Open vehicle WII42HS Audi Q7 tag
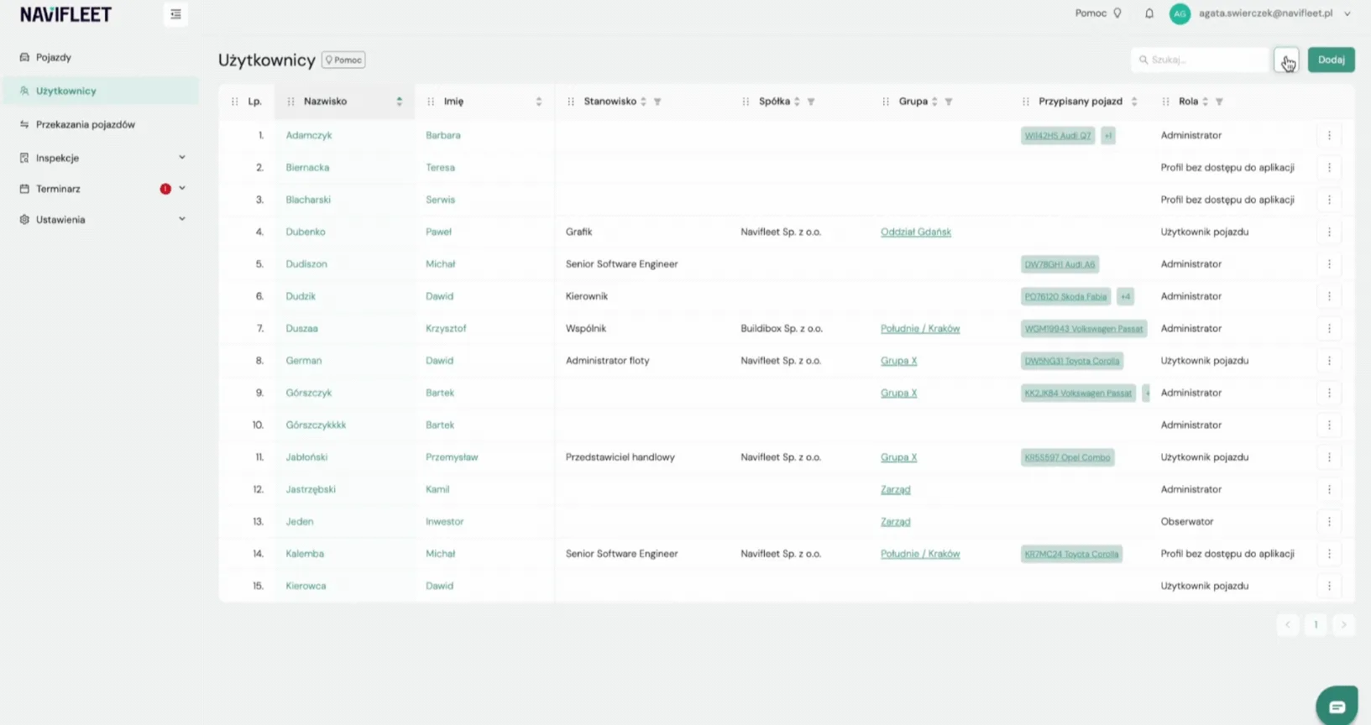 tap(1058, 136)
